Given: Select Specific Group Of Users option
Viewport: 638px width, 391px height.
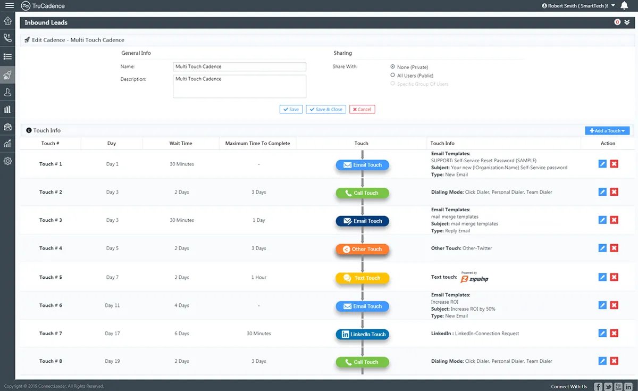Looking at the screenshot, I should 393,84.
